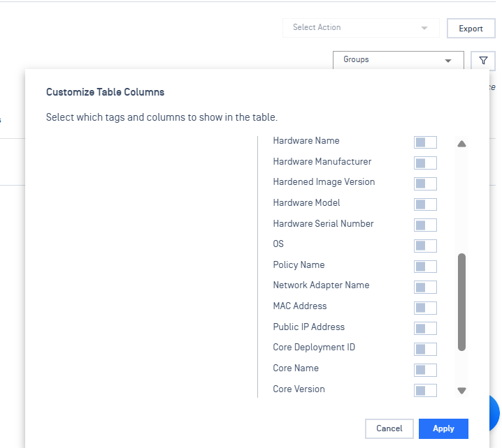Toggle the Hardened Image Version column
Image resolution: width=502 pixels, height=448 pixels.
[425, 184]
